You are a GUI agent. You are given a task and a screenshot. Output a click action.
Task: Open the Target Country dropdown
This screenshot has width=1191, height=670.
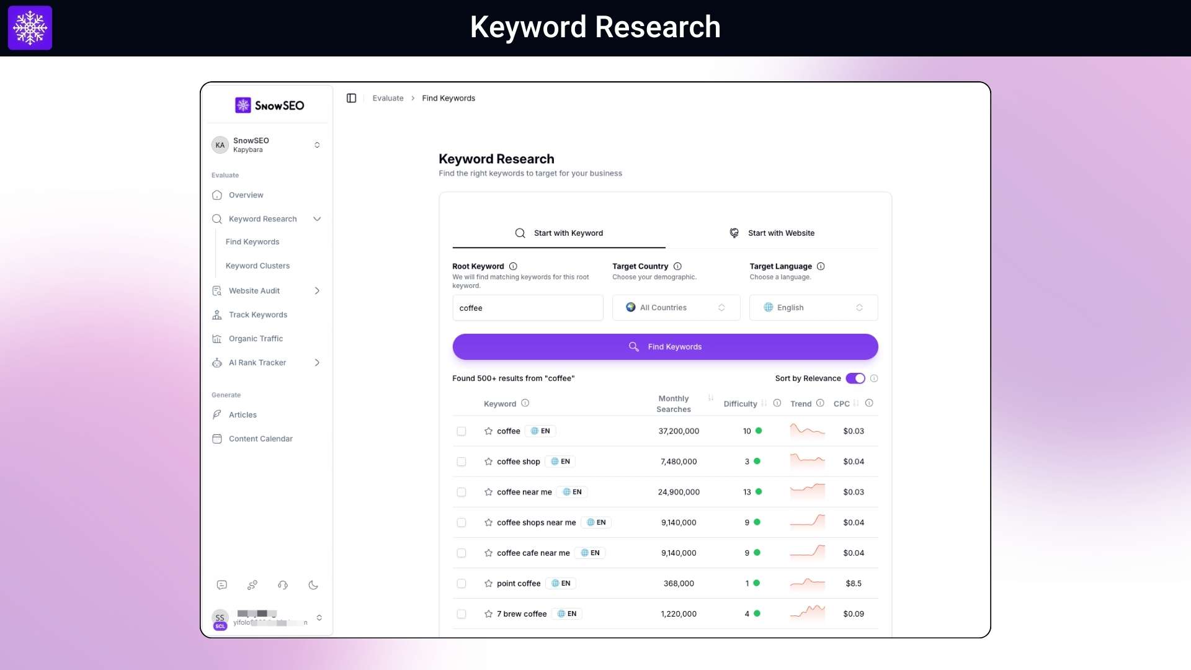point(676,307)
